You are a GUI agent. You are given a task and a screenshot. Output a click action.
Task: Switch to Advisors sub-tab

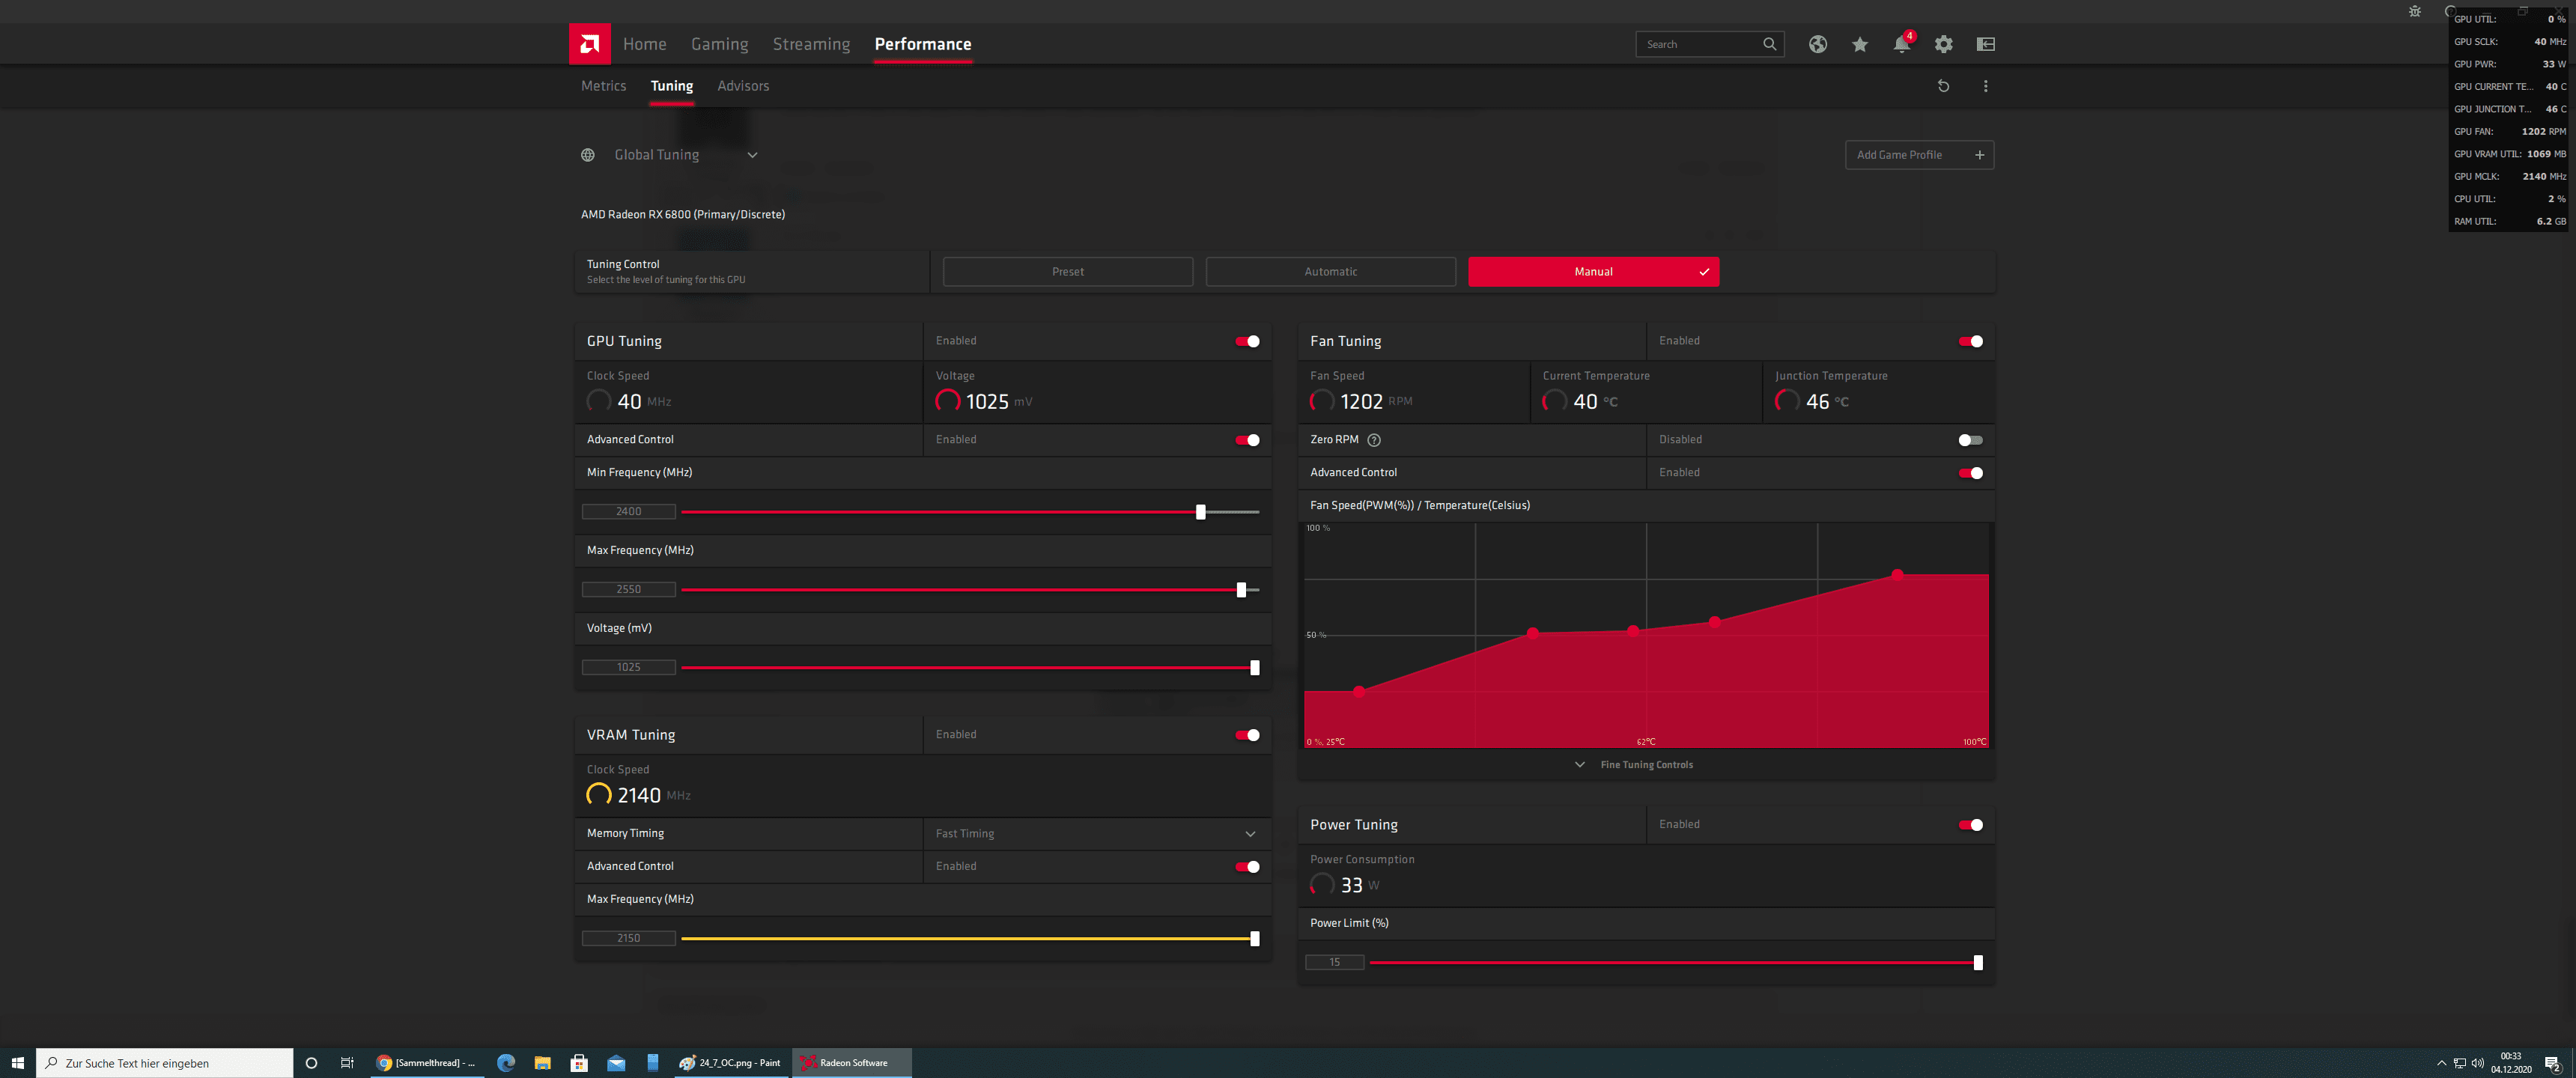coord(743,86)
